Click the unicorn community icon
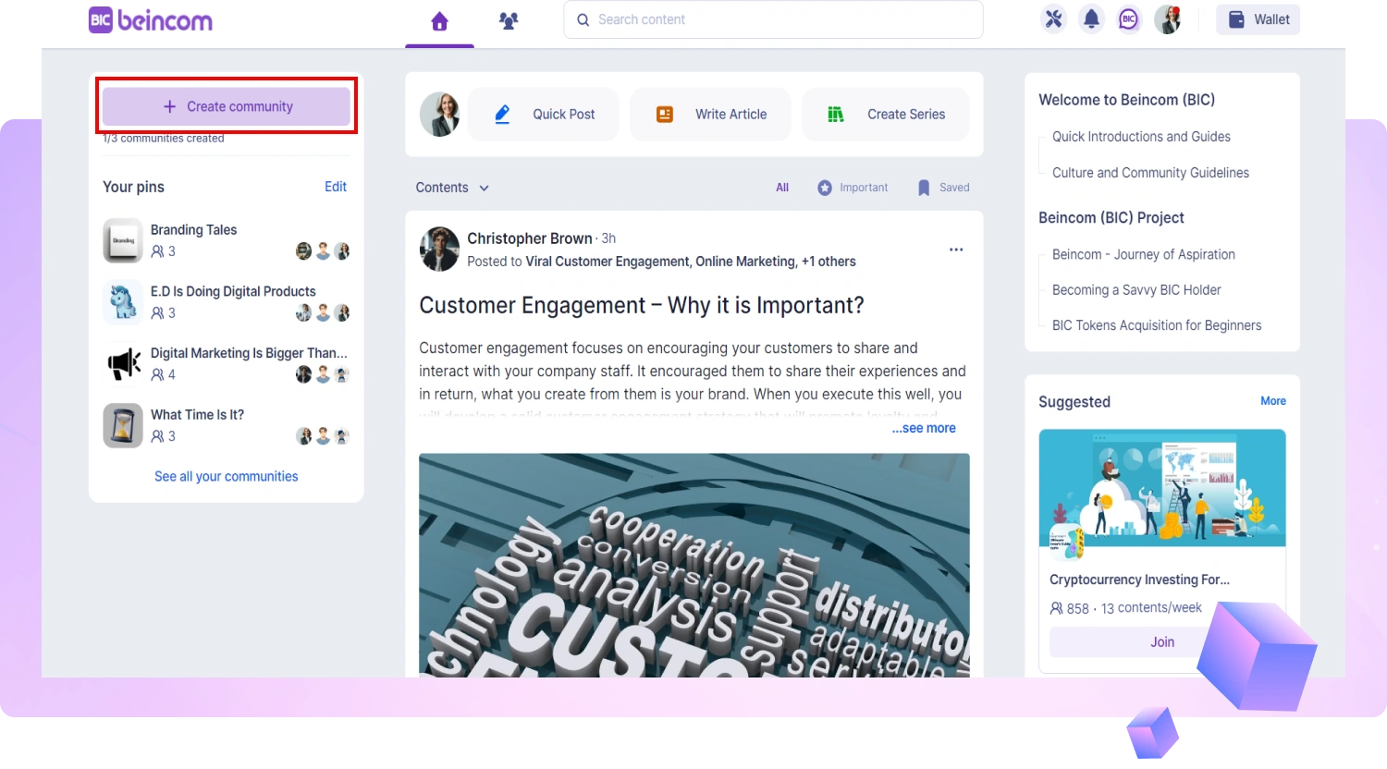1387x769 pixels. coord(123,302)
